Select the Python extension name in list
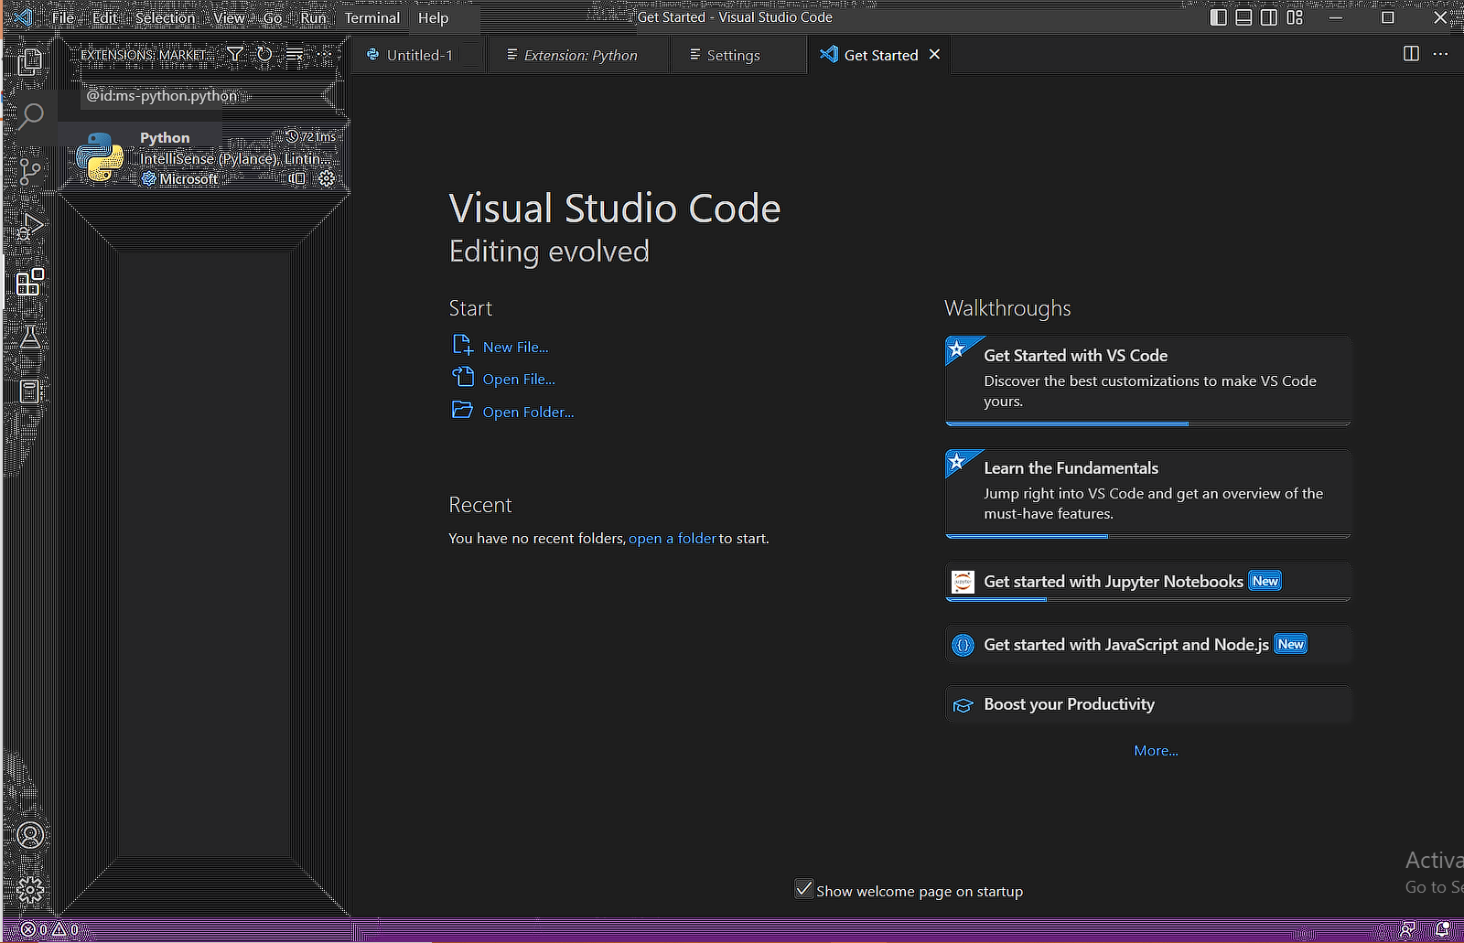1464x943 pixels. coord(165,137)
